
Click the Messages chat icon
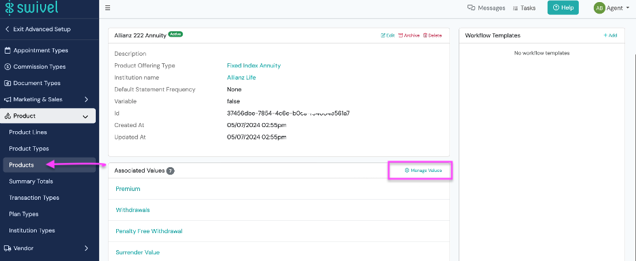pyautogui.click(x=472, y=7)
